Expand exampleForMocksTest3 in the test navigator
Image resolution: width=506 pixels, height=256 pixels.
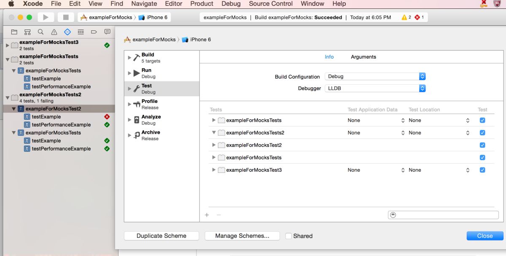point(8,45)
